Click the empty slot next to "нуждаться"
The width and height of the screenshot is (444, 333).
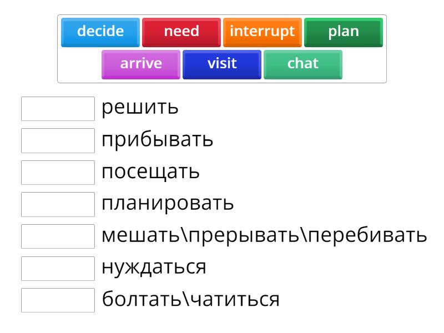tap(58, 268)
